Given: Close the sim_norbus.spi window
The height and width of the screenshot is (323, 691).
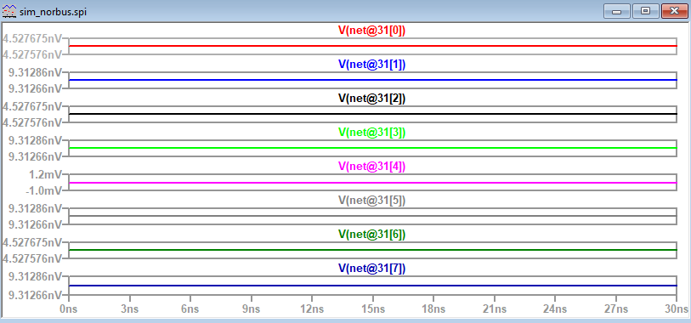Looking at the screenshot, I should 674,11.
